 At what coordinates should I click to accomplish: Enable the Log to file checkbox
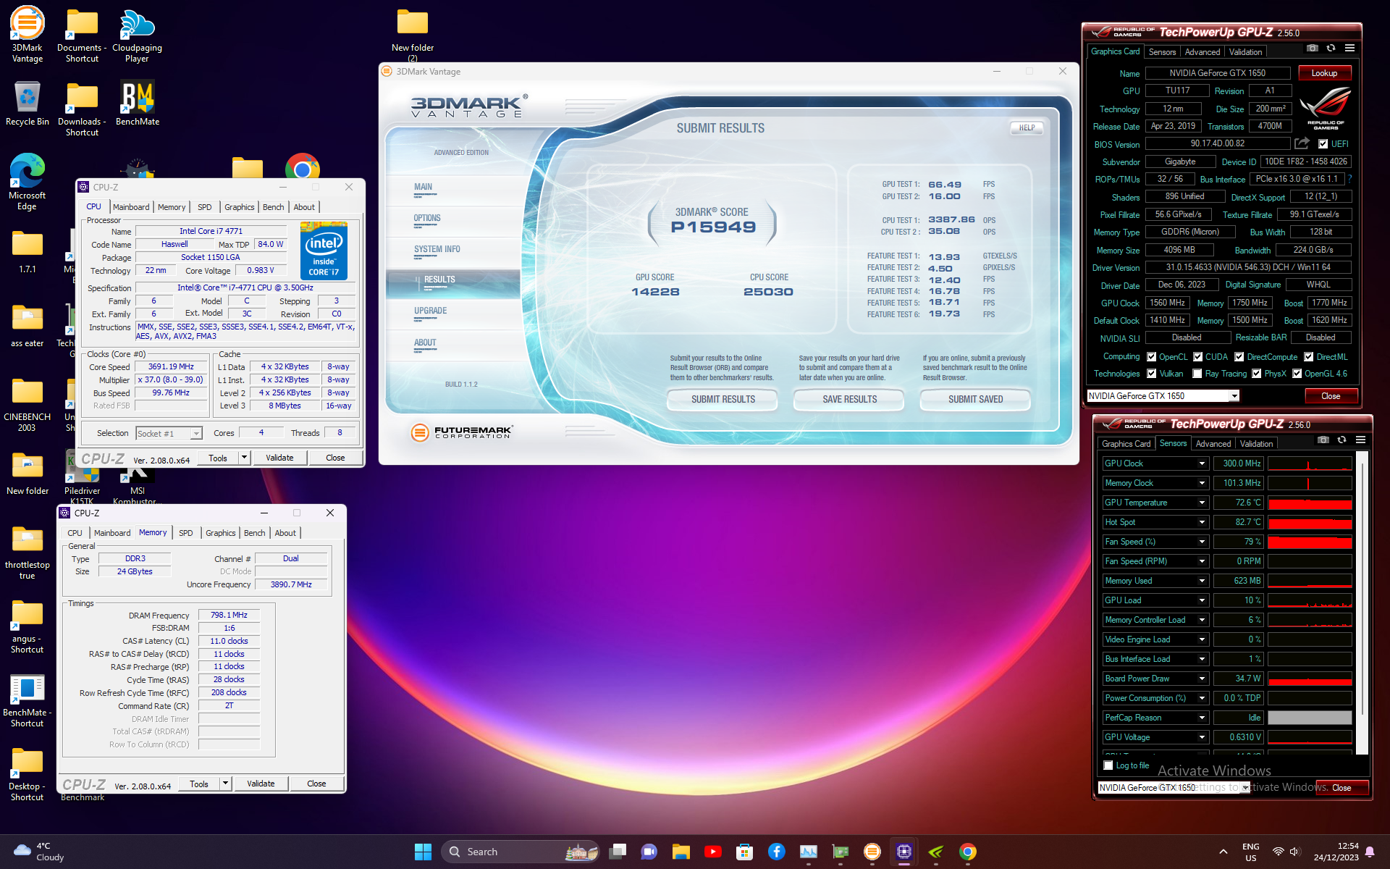[x=1108, y=765]
